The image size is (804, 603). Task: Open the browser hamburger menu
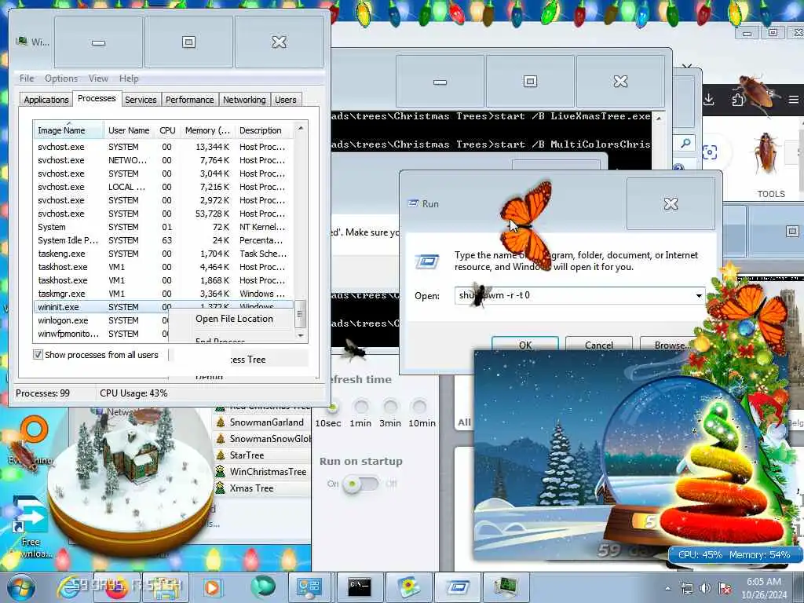pos(793,100)
